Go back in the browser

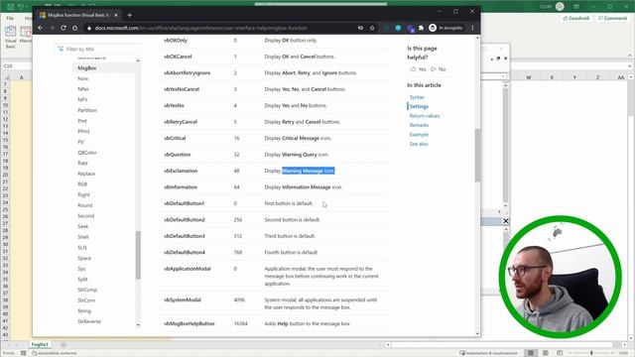click(x=41, y=28)
